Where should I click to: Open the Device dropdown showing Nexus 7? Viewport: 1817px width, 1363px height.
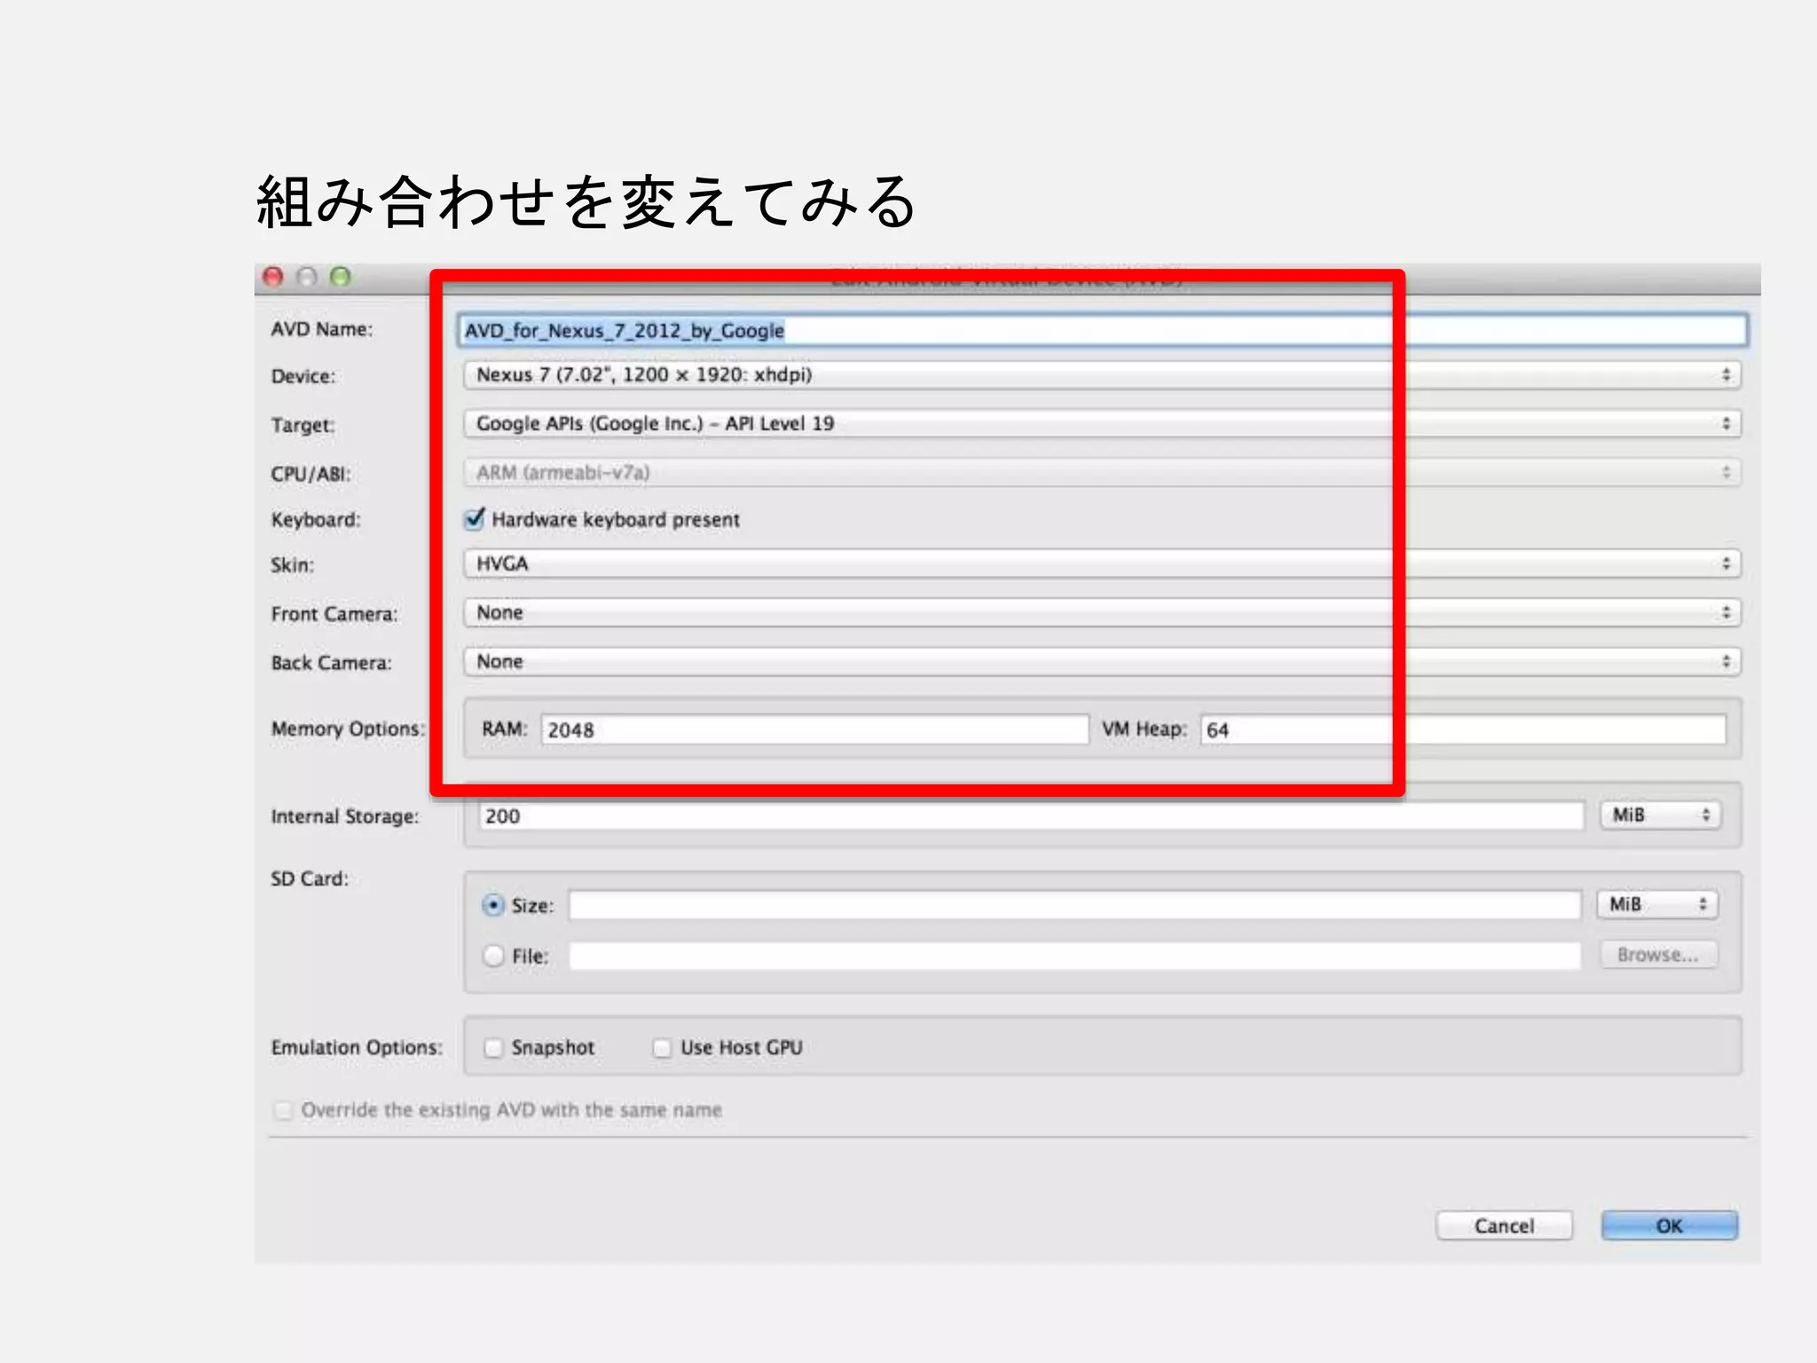point(1102,374)
